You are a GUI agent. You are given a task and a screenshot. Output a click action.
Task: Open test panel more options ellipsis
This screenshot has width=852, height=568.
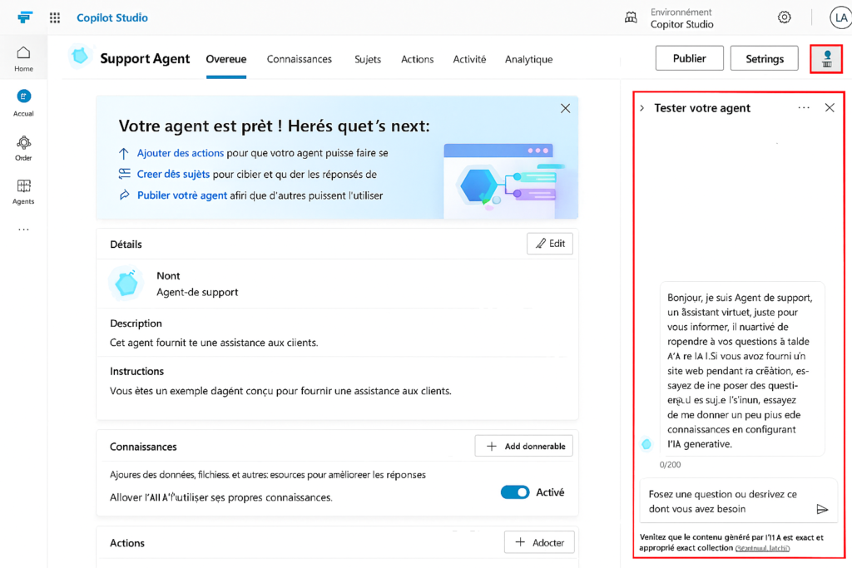(804, 108)
